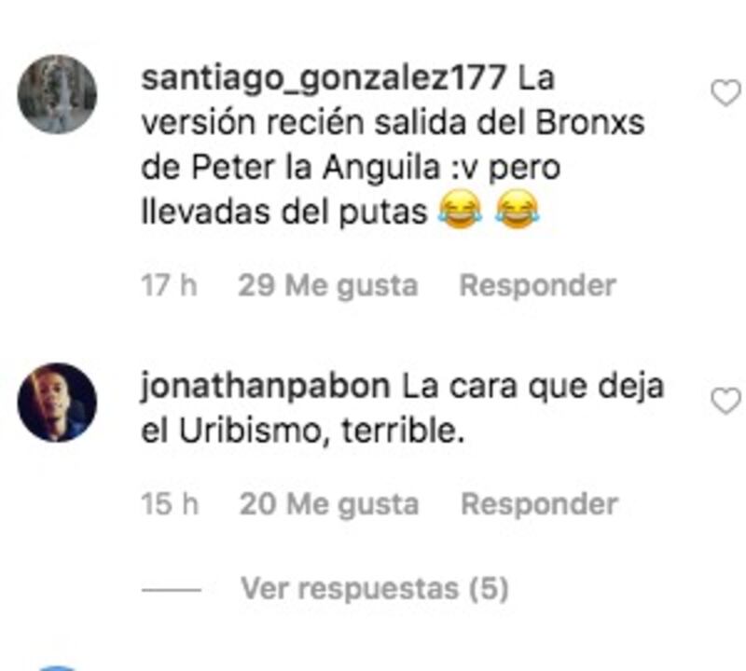Image resolution: width=746 pixels, height=671 pixels.
Task: Open the 17 h timestamp
Action: 169,286
